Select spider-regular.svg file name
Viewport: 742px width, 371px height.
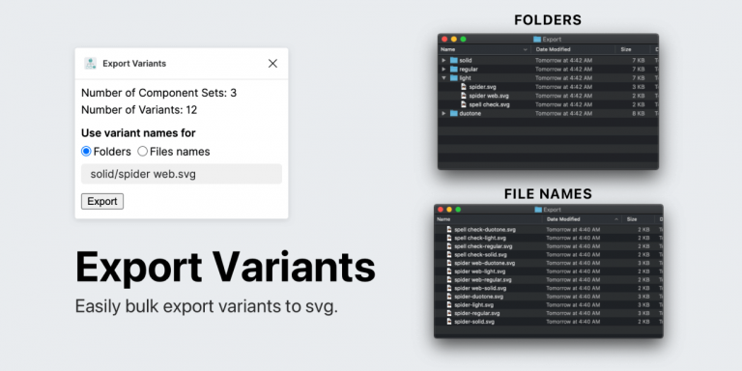tap(476, 313)
